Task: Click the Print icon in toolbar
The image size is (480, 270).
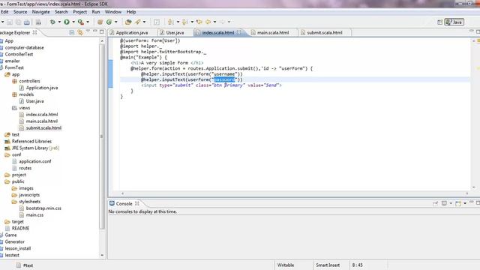Action: pyautogui.click(x=27, y=22)
